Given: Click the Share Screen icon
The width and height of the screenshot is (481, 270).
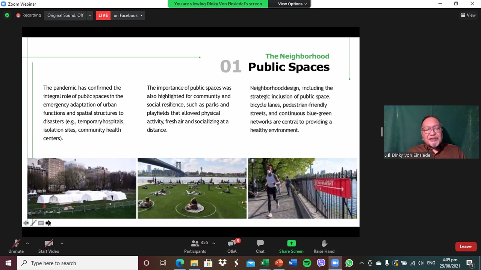Looking at the screenshot, I should pyautogui.click(x=291, y=244).
